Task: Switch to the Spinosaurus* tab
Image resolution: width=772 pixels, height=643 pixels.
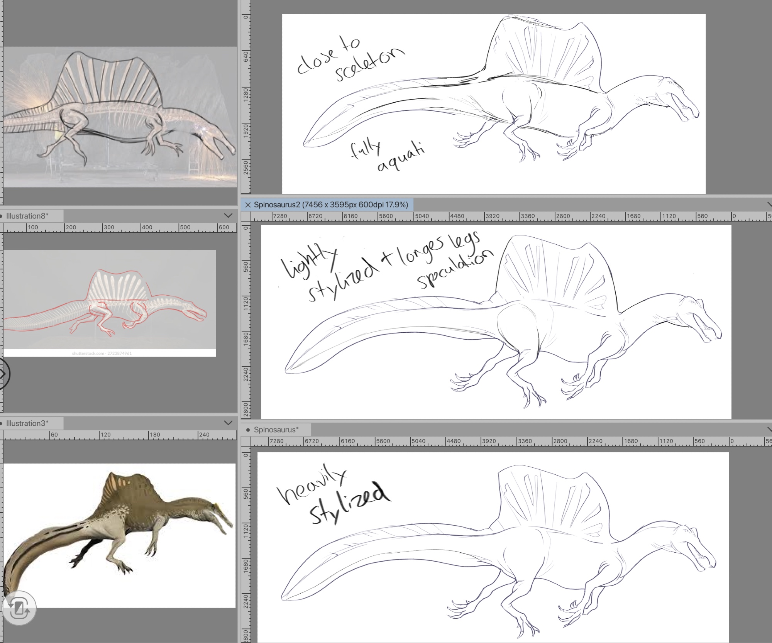Action: point(276,430)
